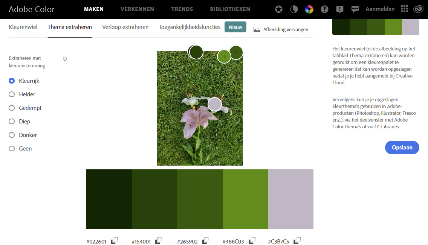The image size is (428, 245).
Task: Open the chat speech bubble icon
Action: (355, 9)
